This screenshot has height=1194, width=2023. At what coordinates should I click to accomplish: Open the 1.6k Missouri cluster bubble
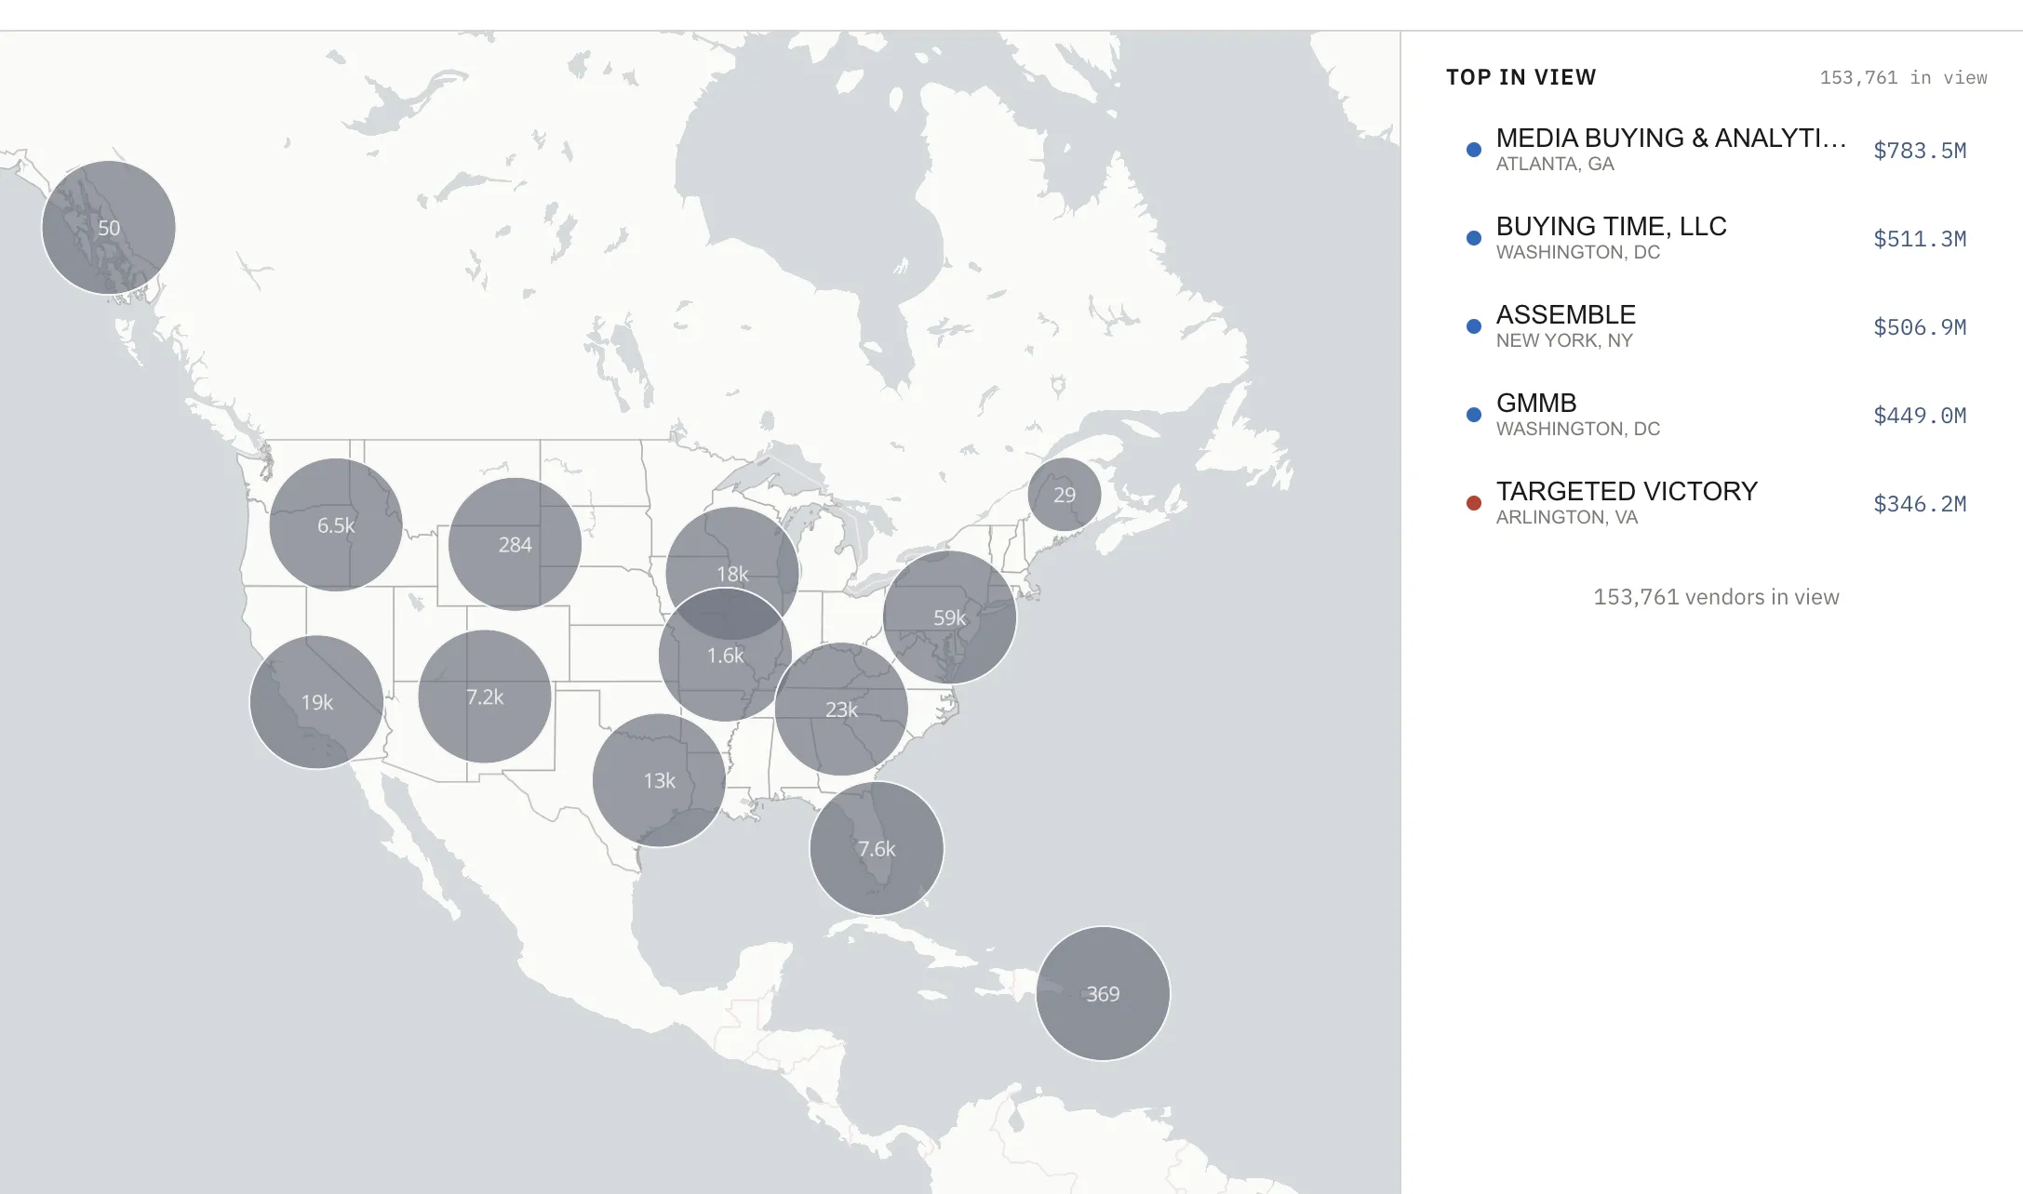(725, 656)
